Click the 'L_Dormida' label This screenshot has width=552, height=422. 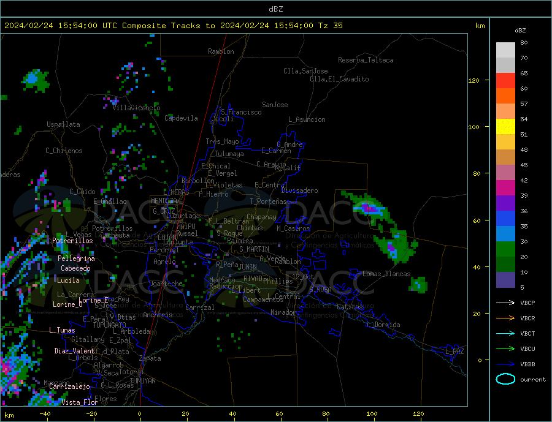pyautogui.click(x=384, y=325)
